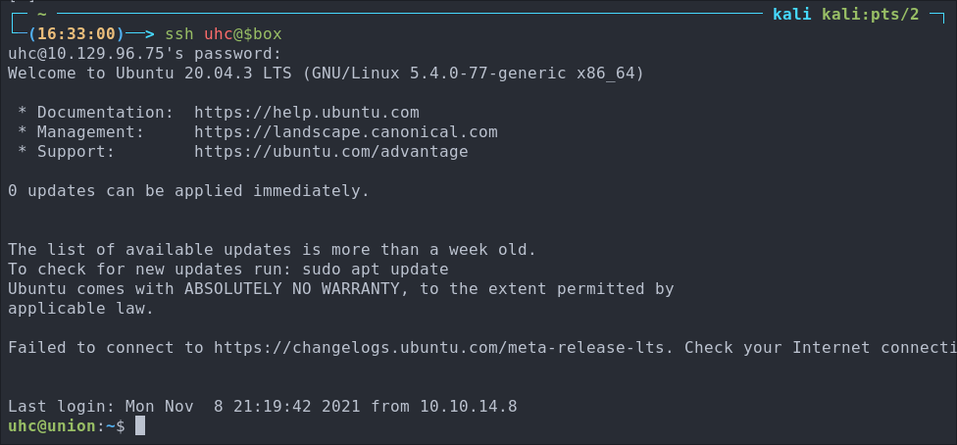Open the help.ubuntu.com documentation link

(x=306, y=113)
